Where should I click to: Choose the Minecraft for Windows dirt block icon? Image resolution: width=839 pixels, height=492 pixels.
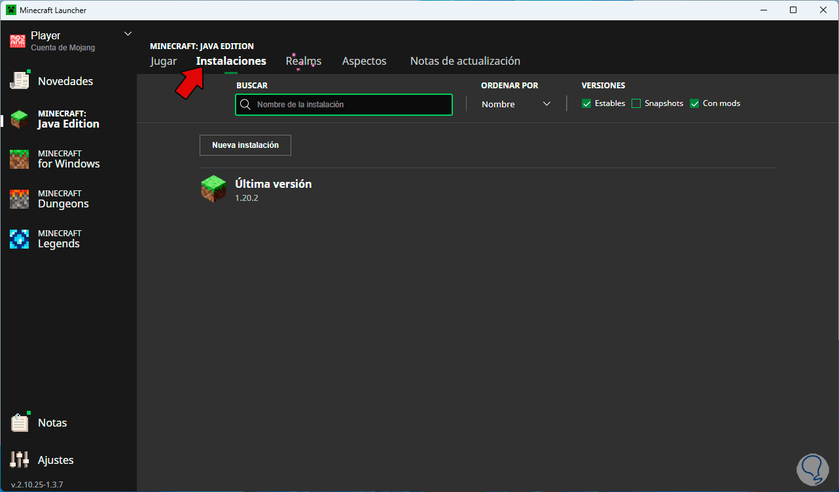(20, 159)
